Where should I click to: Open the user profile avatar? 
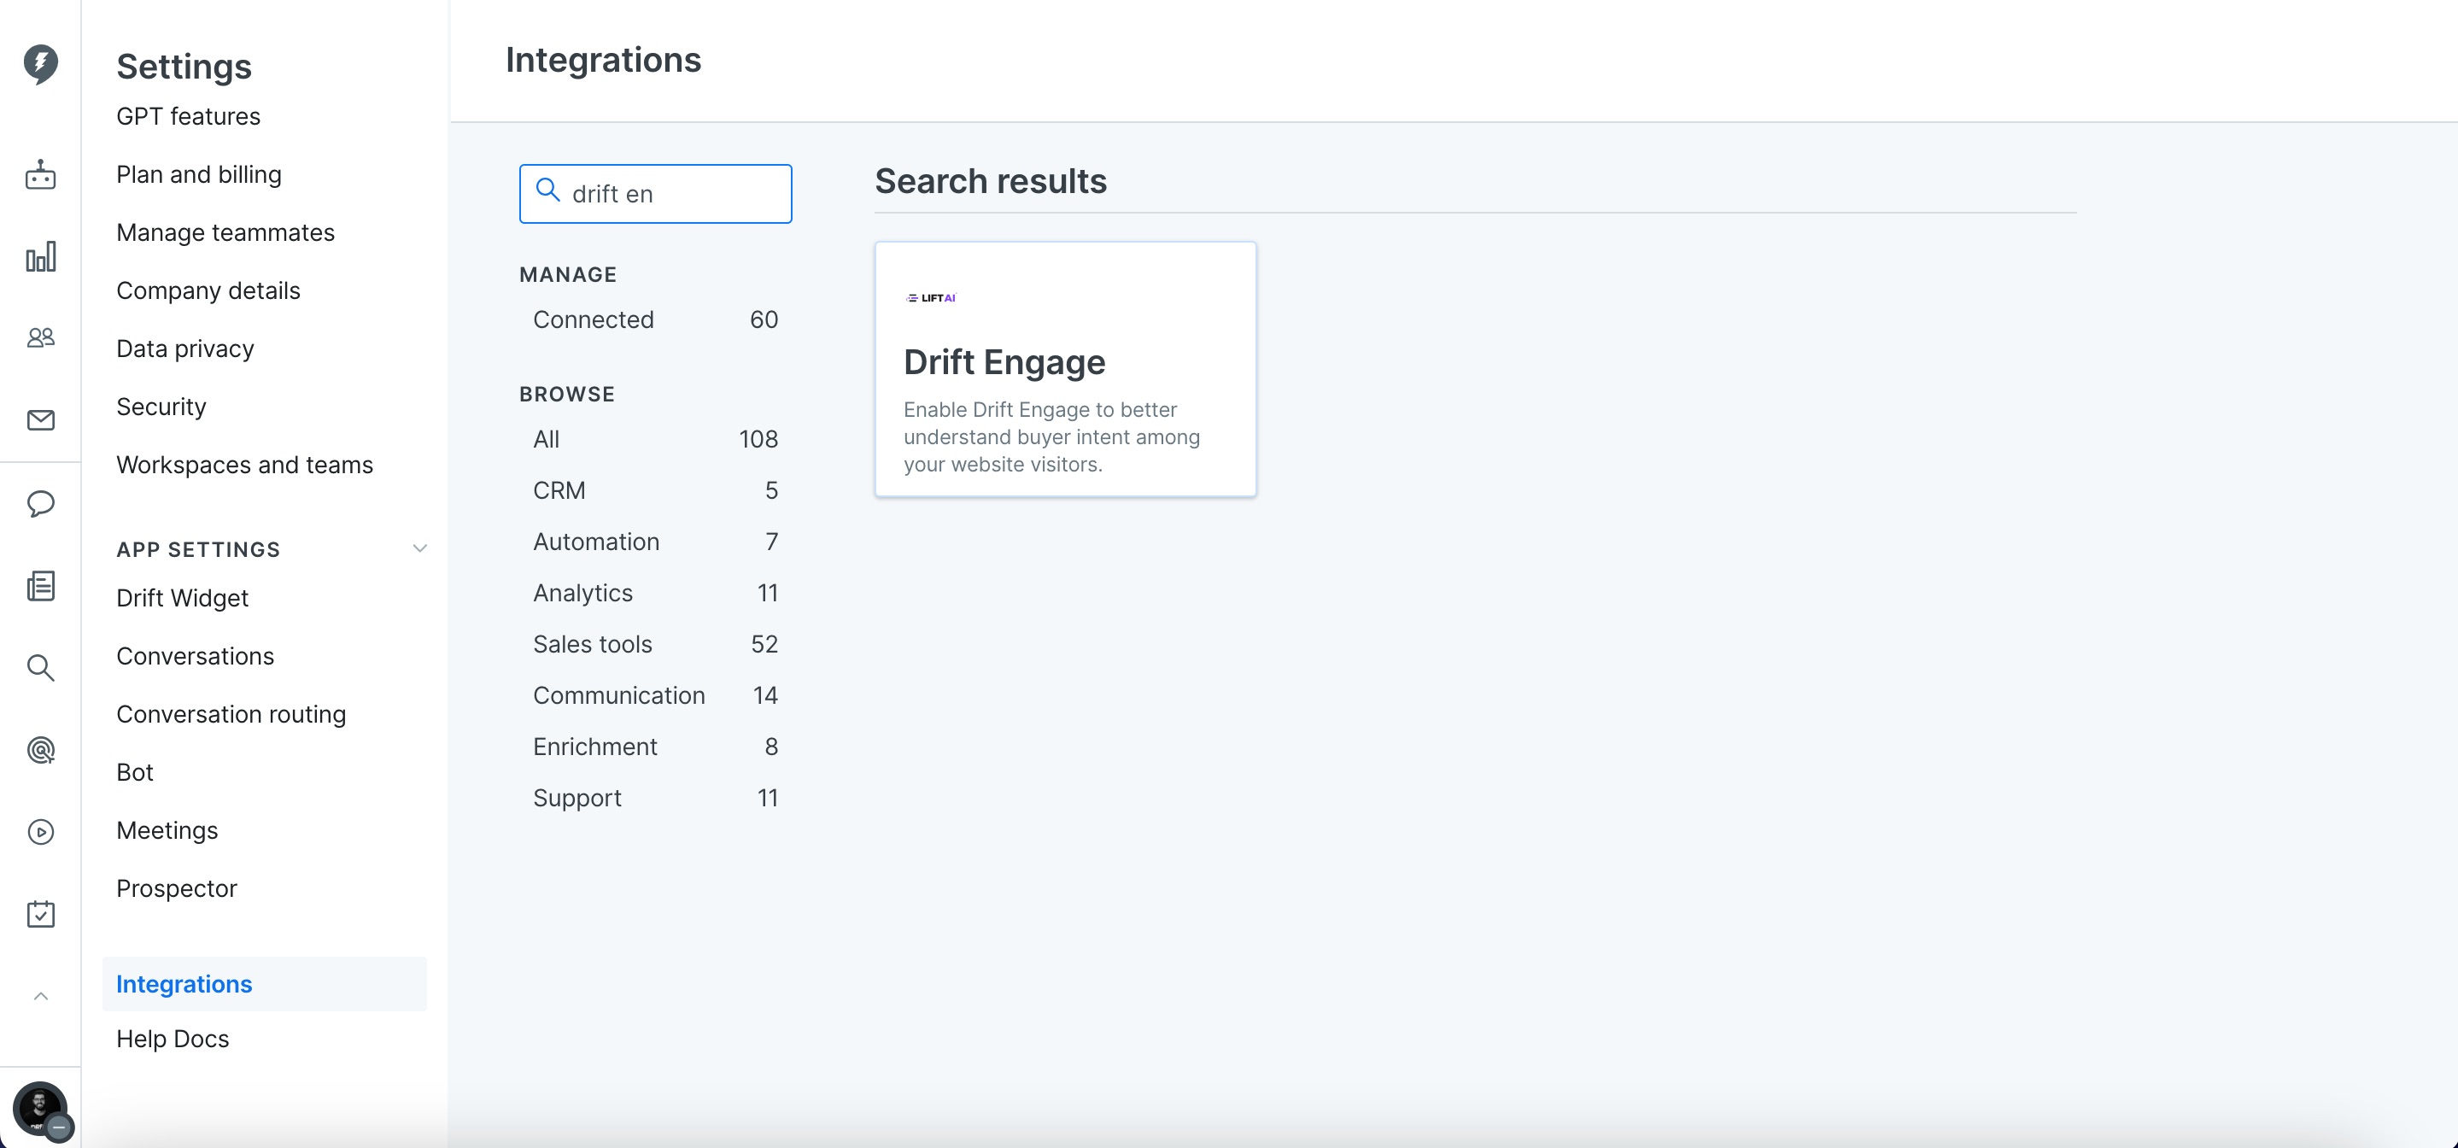coord(40,1109)
